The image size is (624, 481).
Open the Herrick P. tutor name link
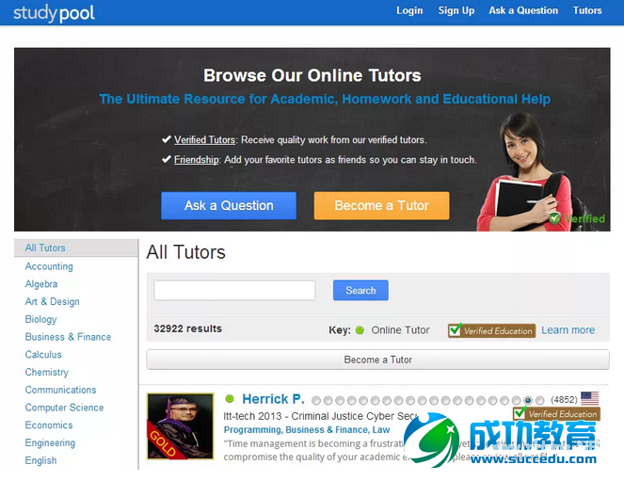click(273, 399)
